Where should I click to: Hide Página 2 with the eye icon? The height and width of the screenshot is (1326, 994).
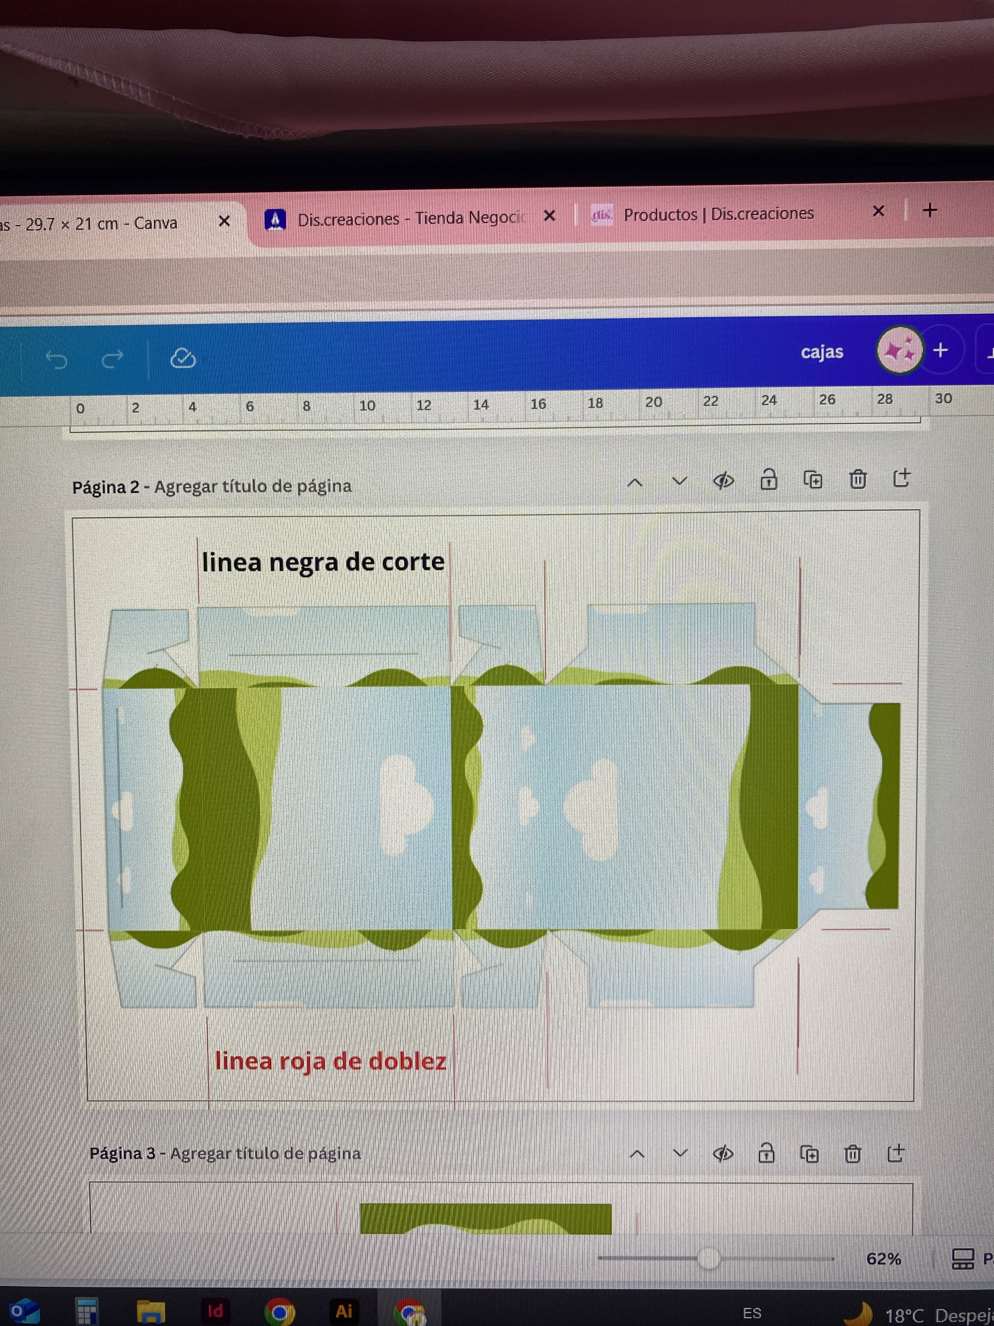tap(723, 481)
